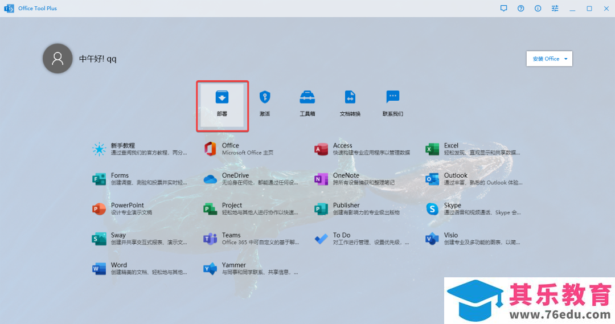Select the '跨所有设备捕获和整理笔记' description
The height and width of the screenshot is (324, 615).
(x=363, y=183)
